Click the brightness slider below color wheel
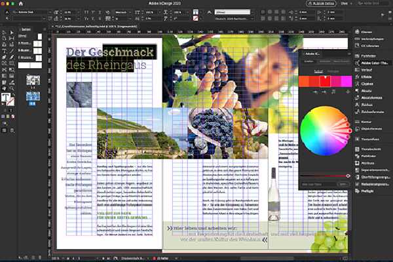Image resolution: width=393 pixels, height=262 pixels. coord(324,176)
